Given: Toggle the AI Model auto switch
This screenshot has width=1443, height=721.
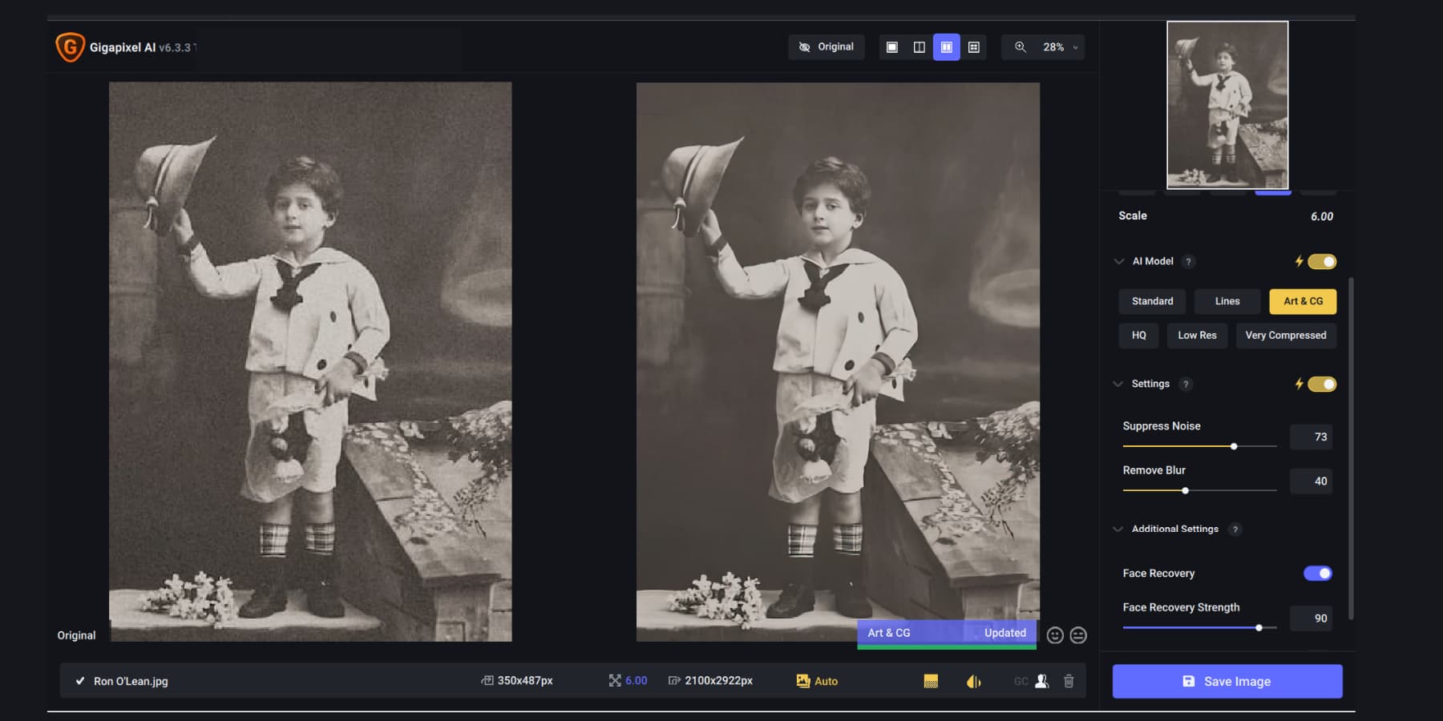Looking at the screenshot, I should pyautogui.click(x=1321, y=261).
